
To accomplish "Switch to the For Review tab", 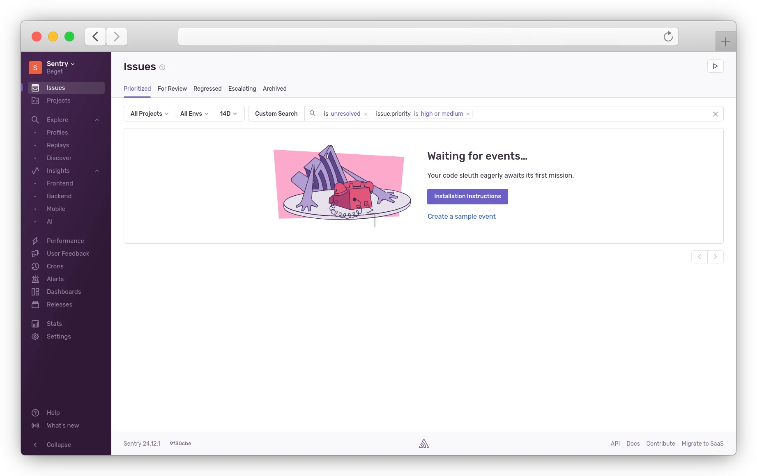I will [172, 89].
